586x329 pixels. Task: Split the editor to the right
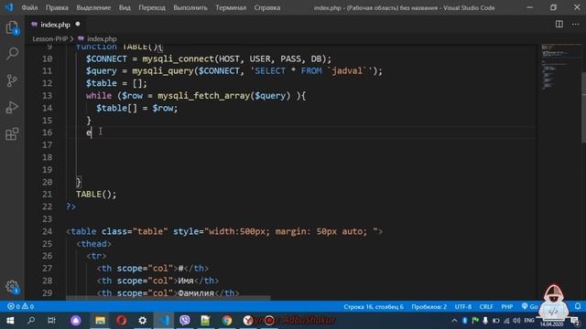click(x=559, y=25)
